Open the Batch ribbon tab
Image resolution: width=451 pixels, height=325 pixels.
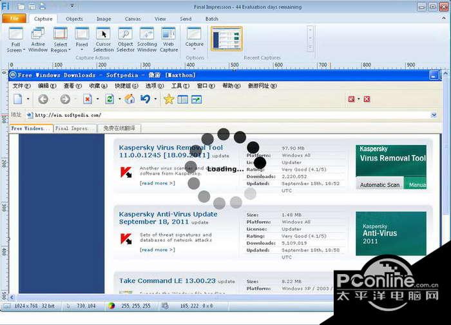click(x=212, y=19)
